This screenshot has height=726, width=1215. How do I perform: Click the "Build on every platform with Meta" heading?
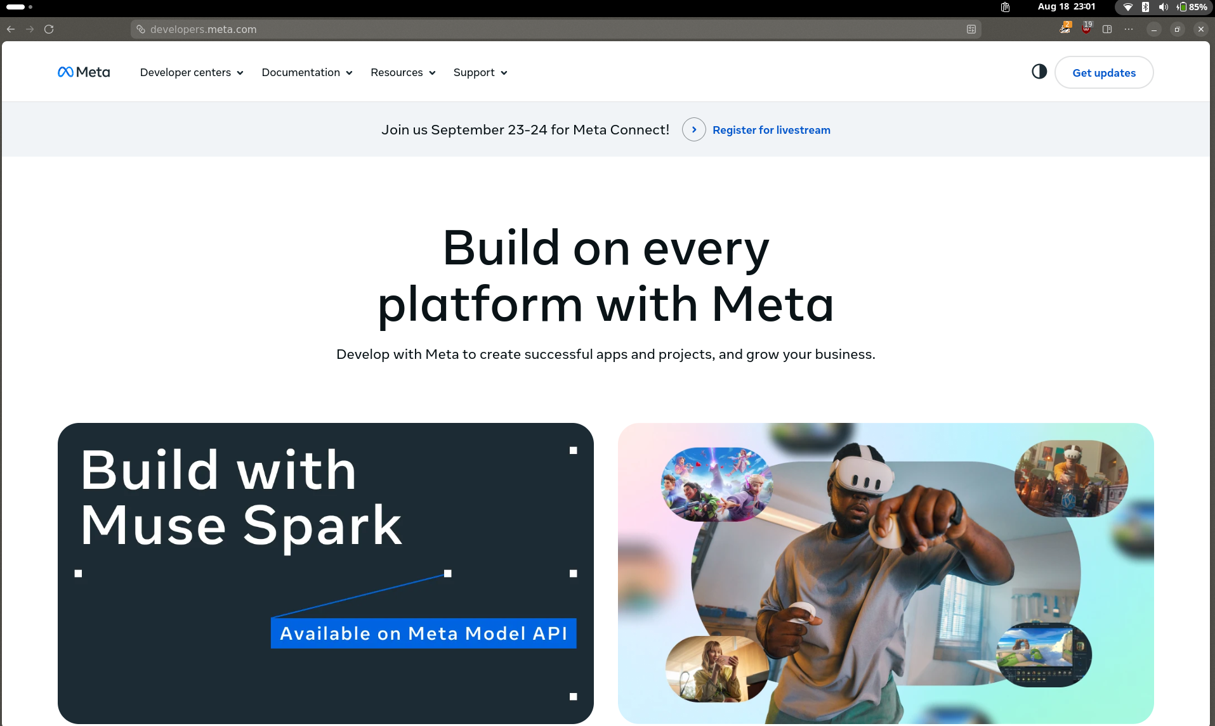pyautogui.click(x=606, y=276)
